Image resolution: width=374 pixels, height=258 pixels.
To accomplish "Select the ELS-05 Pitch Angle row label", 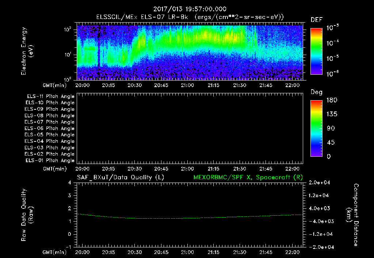I will [x=50, y=135].
